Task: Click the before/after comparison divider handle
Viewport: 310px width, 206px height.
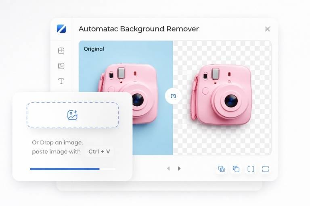Action: coord(173,96)
